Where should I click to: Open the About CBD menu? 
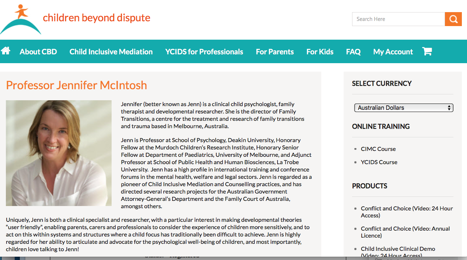[38, 52]
